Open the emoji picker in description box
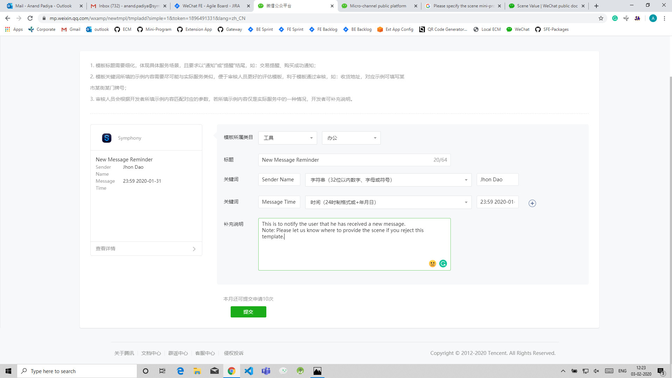Viewport: 672px width, 378px height. (x=432, y=264)
